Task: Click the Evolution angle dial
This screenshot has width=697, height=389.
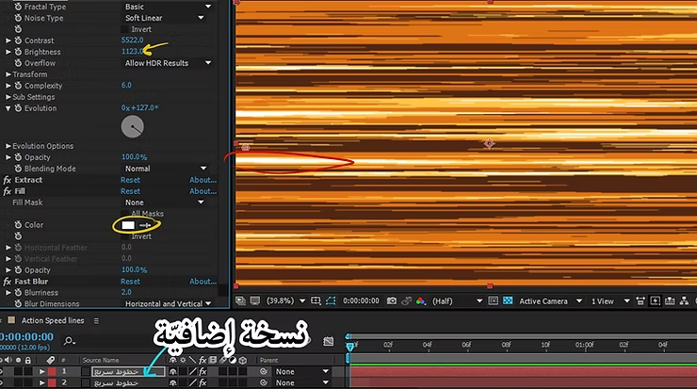Action: [x=133, y=127]
